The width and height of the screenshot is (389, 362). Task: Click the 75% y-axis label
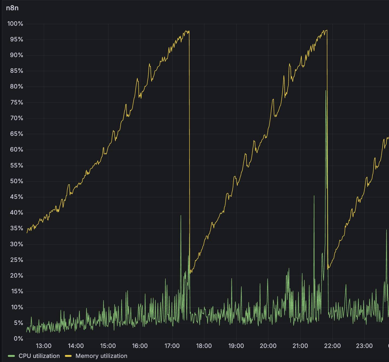(x=17, y=102)
